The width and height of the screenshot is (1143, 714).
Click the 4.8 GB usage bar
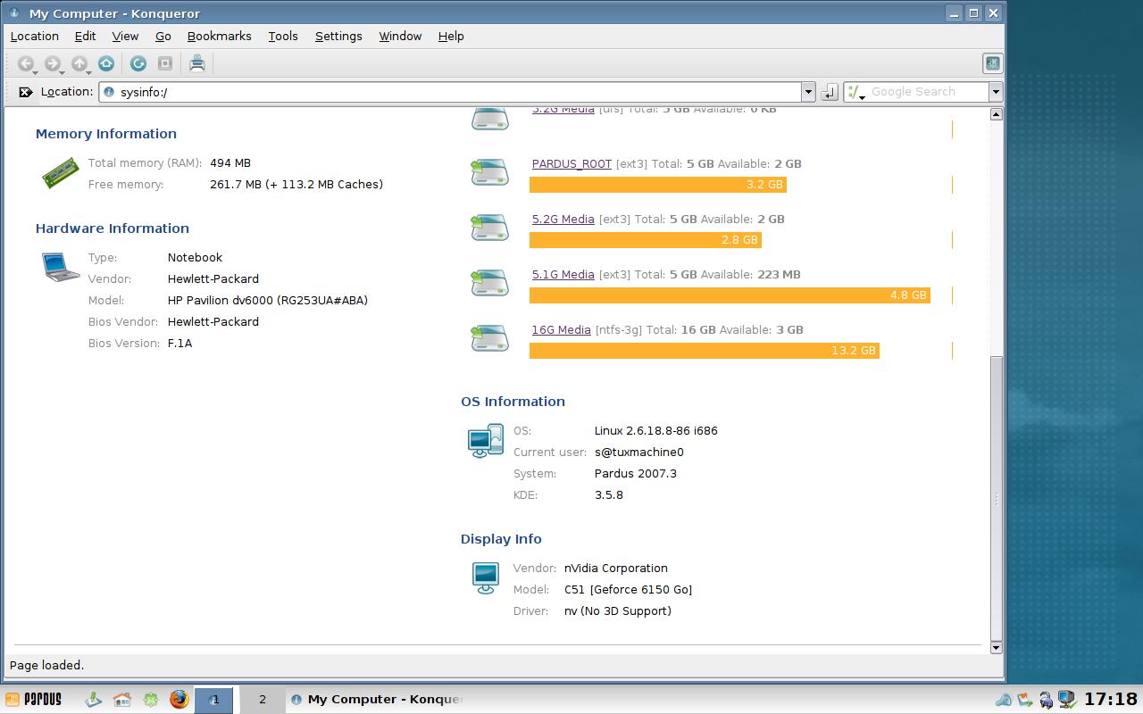tap(730, 295)
